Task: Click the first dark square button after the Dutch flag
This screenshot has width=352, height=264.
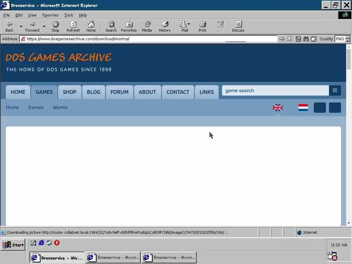Action: click(320, 108)
